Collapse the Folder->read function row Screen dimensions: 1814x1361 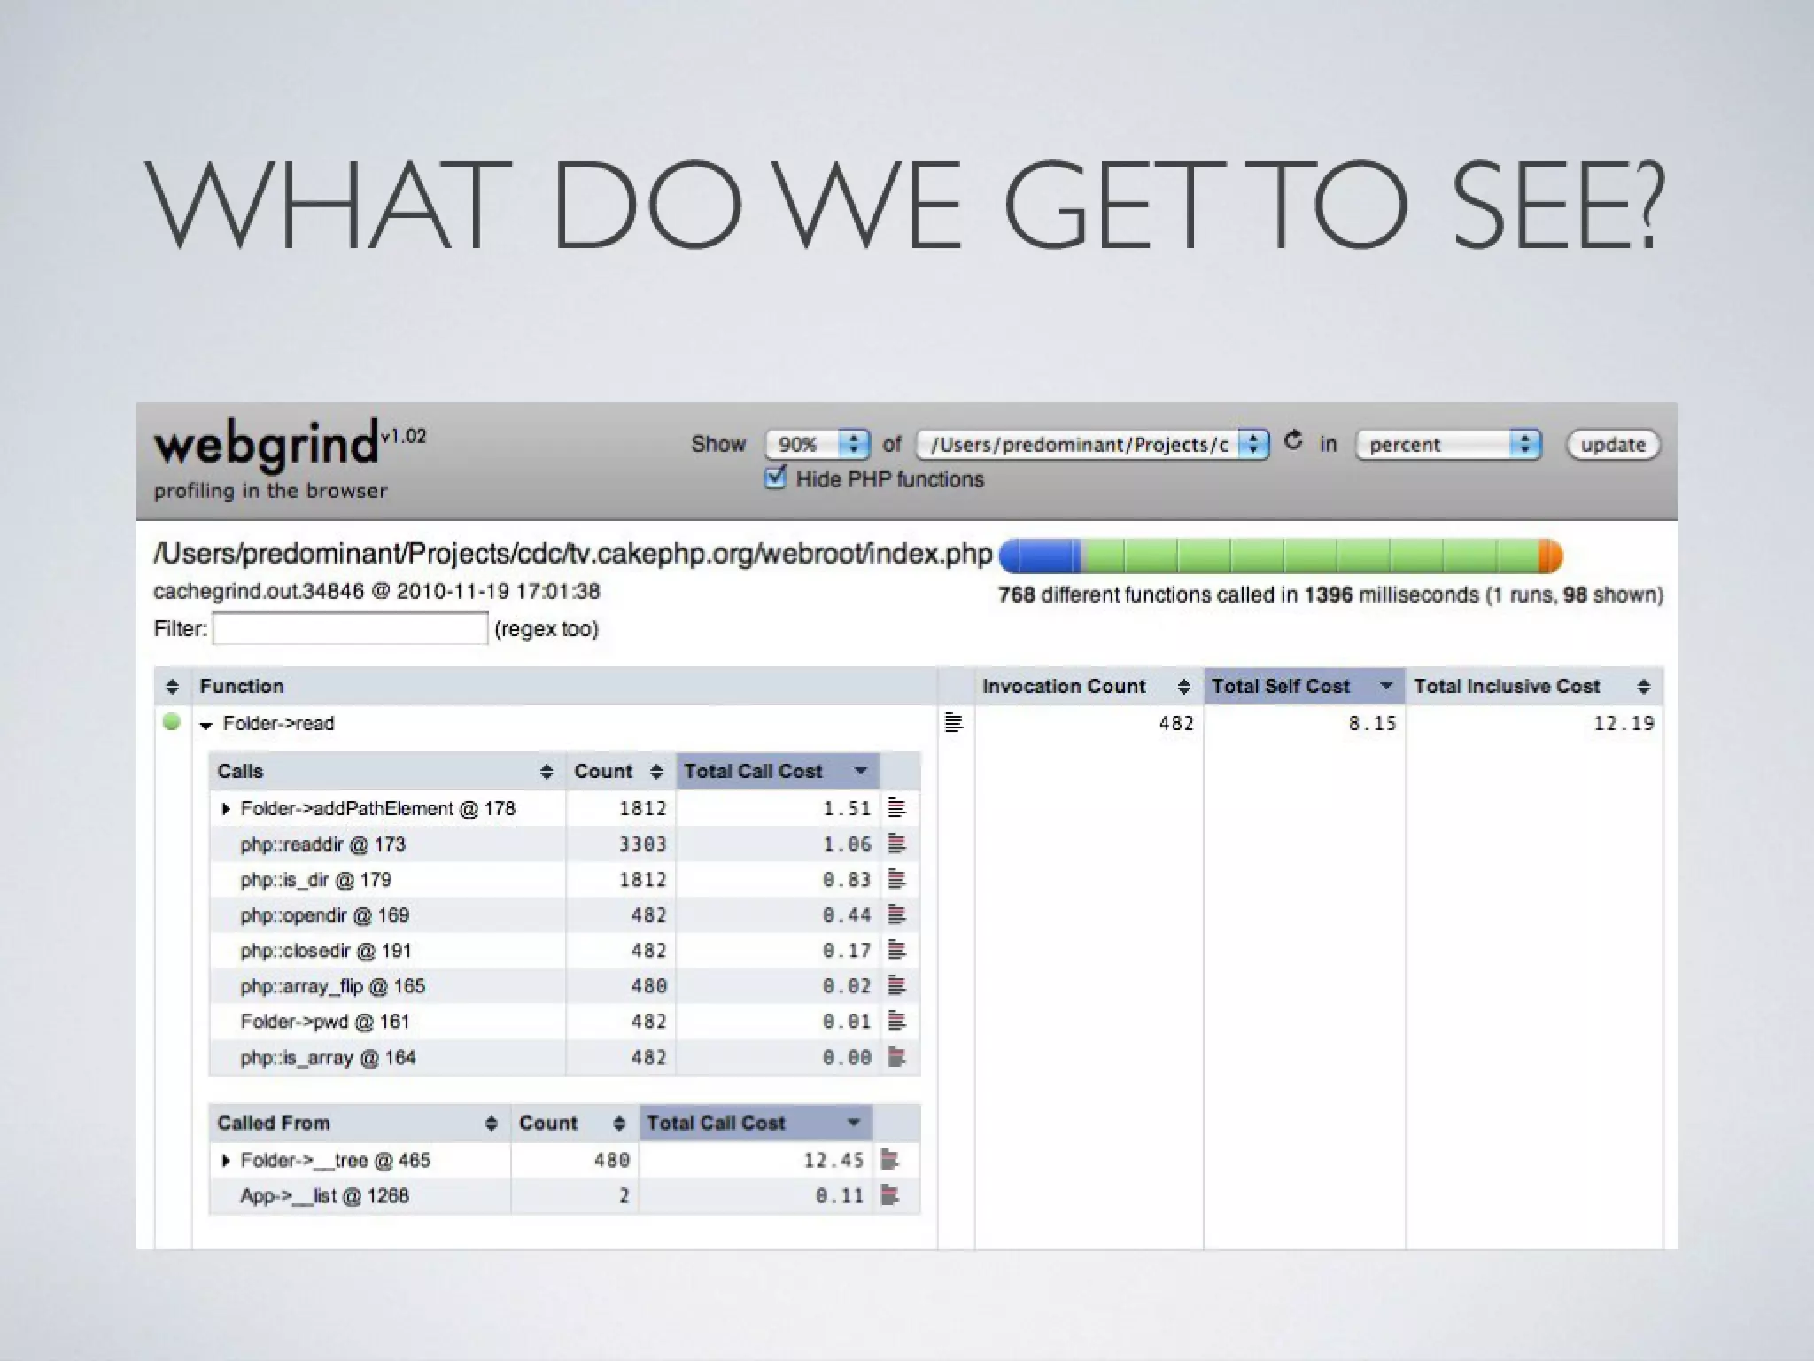(x=206, y=725)
